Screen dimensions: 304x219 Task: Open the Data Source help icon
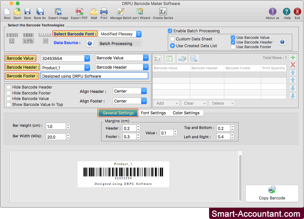point(90,43)
